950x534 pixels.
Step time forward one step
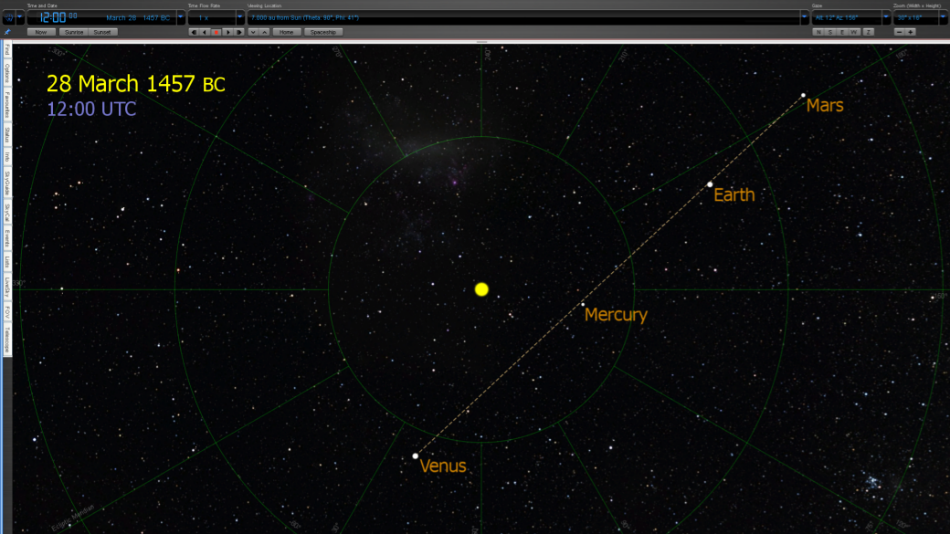[x=239, y=32]
